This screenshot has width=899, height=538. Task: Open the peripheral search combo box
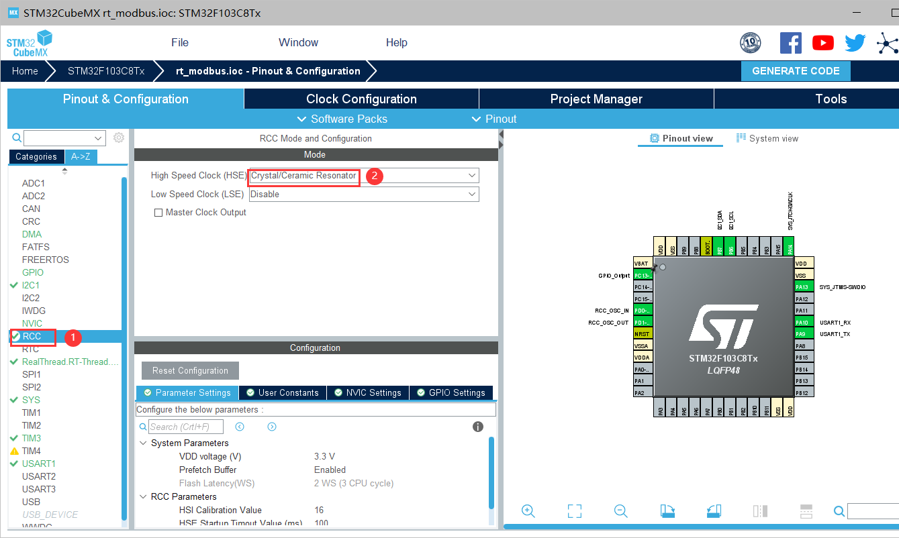65,138
